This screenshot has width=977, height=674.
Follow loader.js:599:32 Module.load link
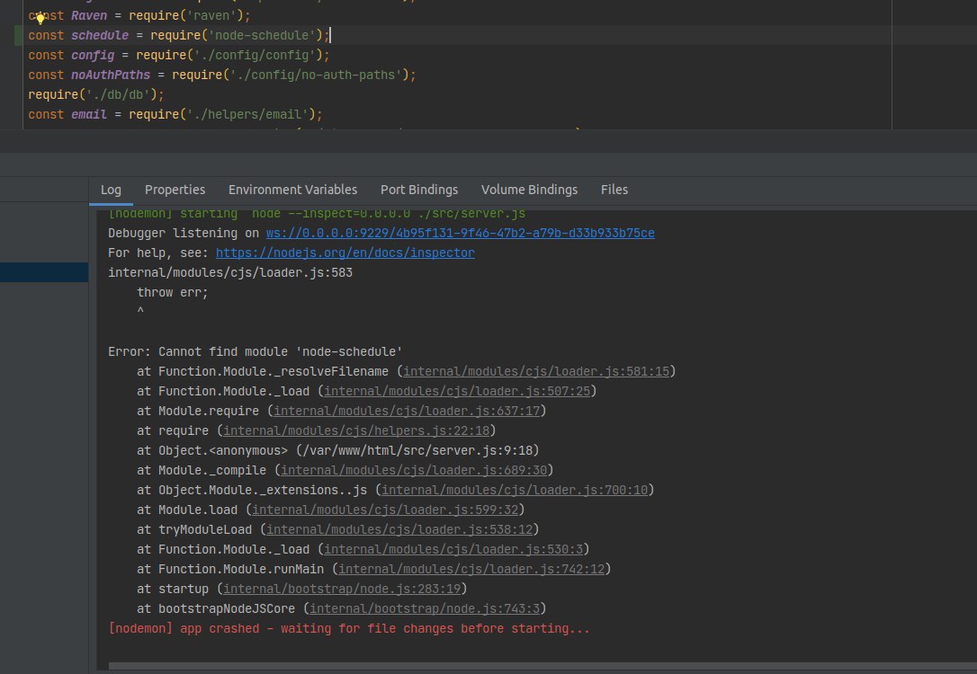click(x=385, y=510)
